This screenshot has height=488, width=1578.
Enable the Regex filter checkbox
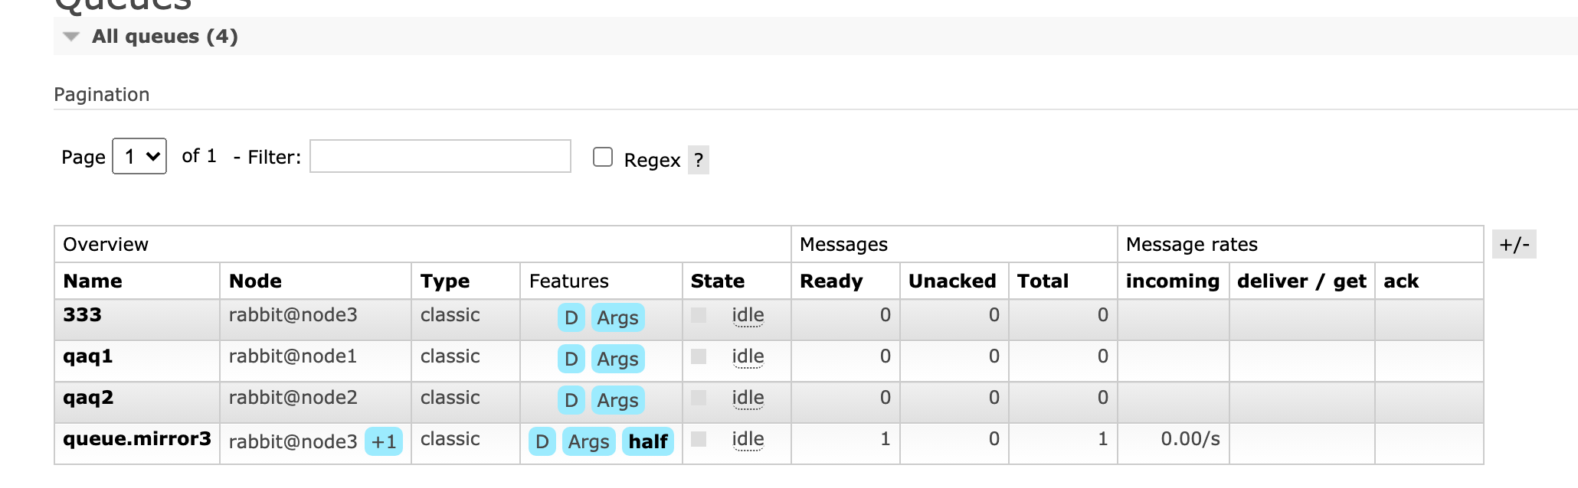pyautogui.click(x=603, y=157)
